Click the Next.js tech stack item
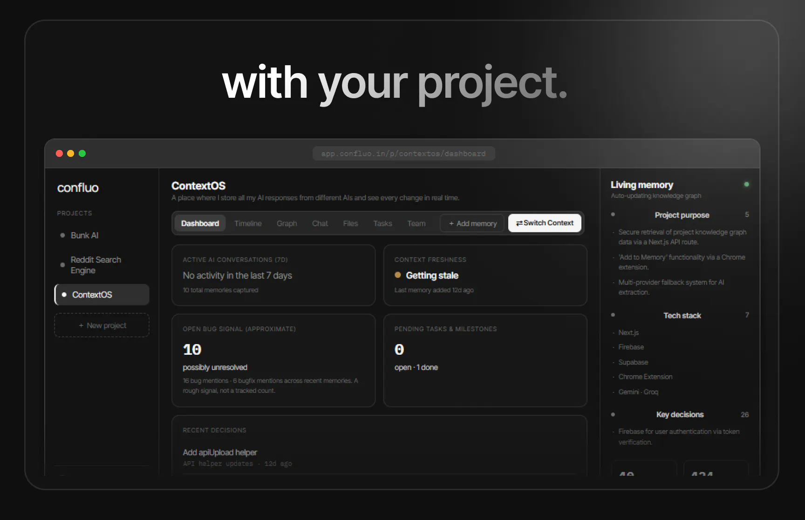Screen dimensions: 805x520 point(628,332)
